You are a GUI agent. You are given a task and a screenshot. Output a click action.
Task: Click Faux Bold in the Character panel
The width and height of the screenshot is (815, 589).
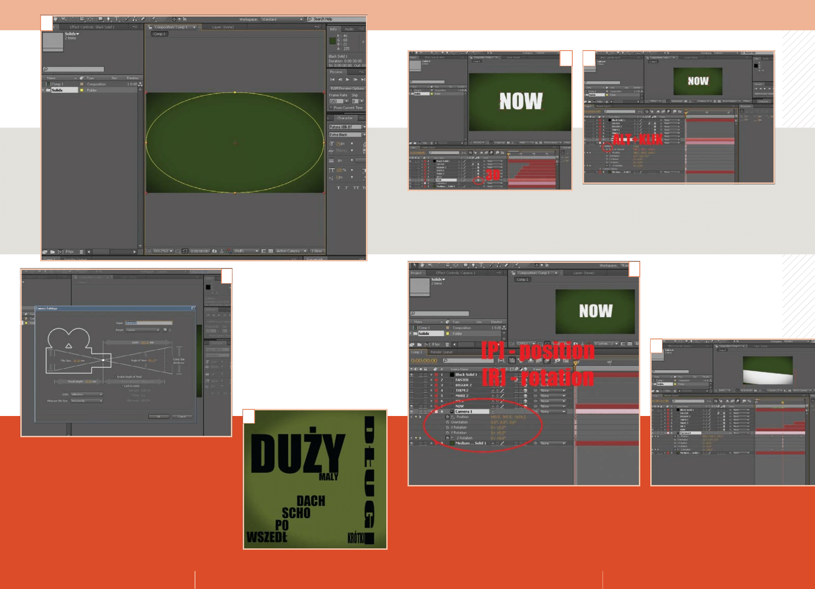point(339,188)
